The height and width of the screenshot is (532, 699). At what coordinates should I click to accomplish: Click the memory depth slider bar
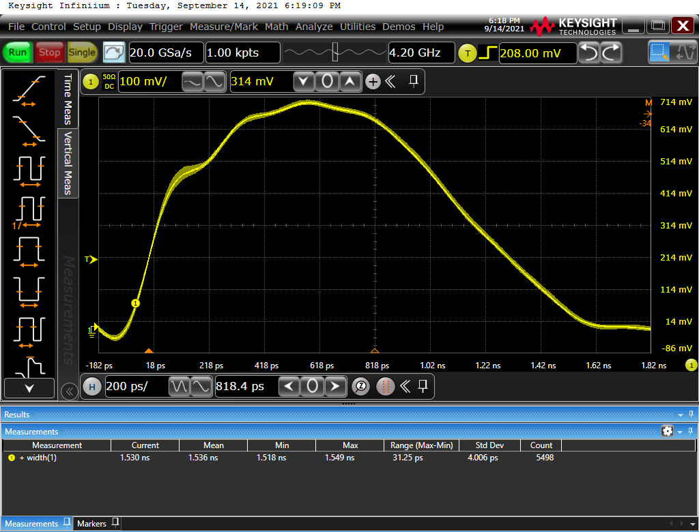334,53
